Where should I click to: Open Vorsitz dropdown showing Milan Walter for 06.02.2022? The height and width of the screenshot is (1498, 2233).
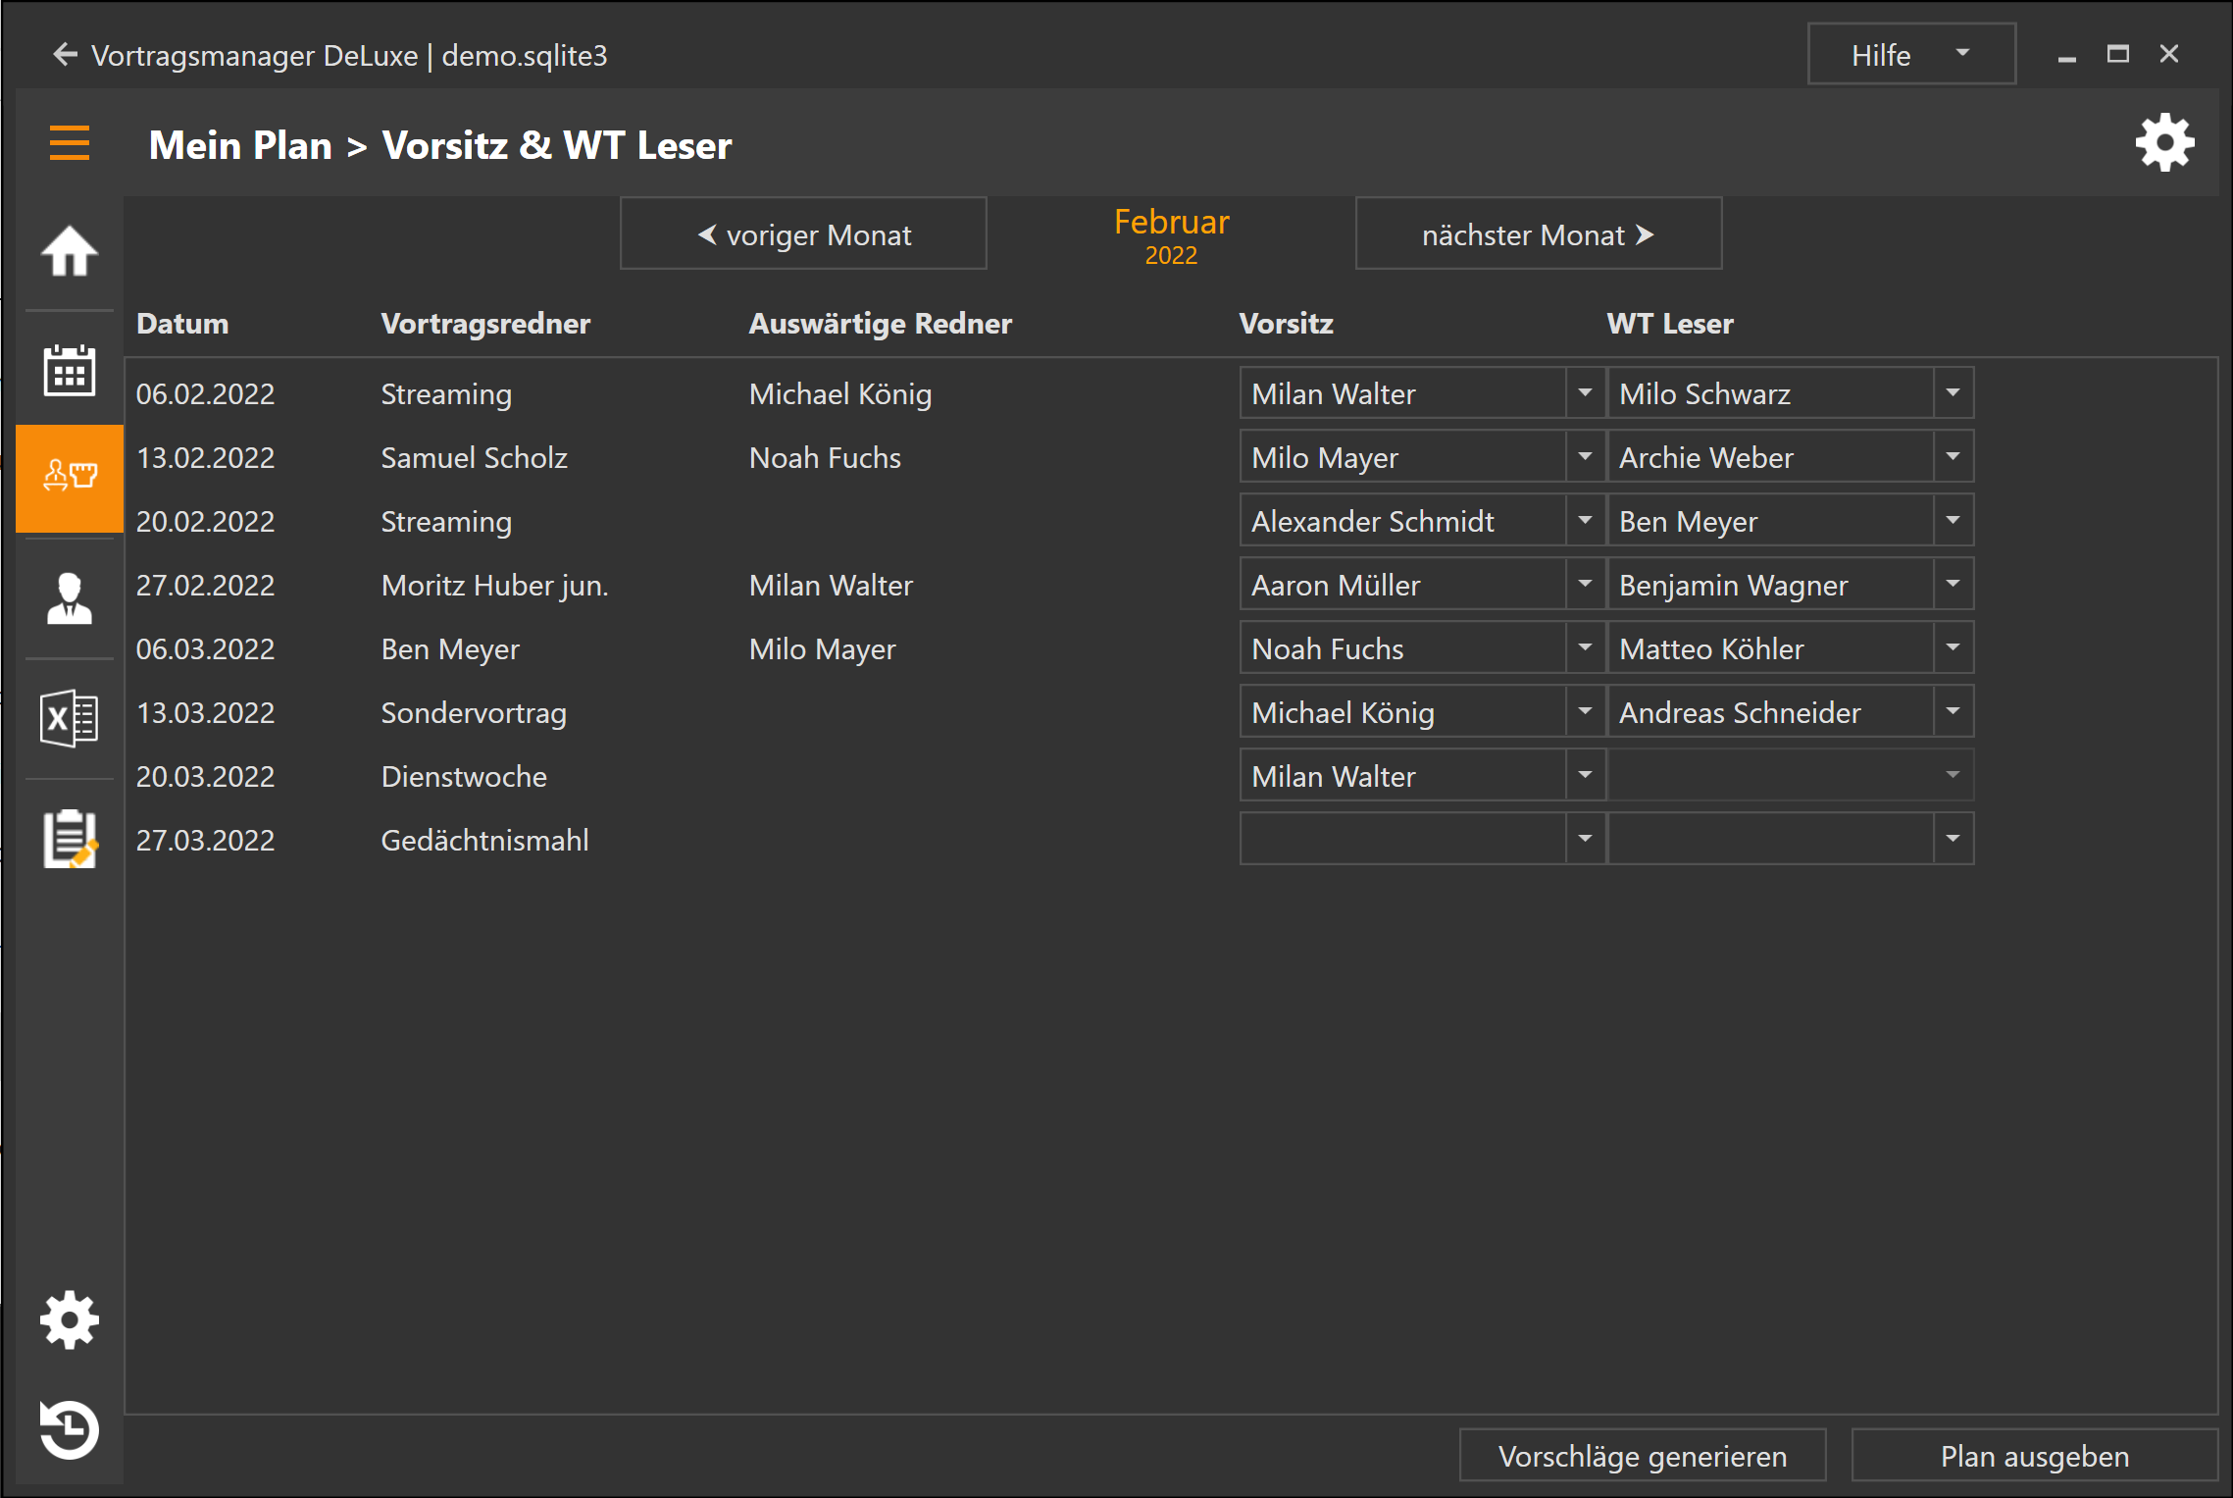1422,393
